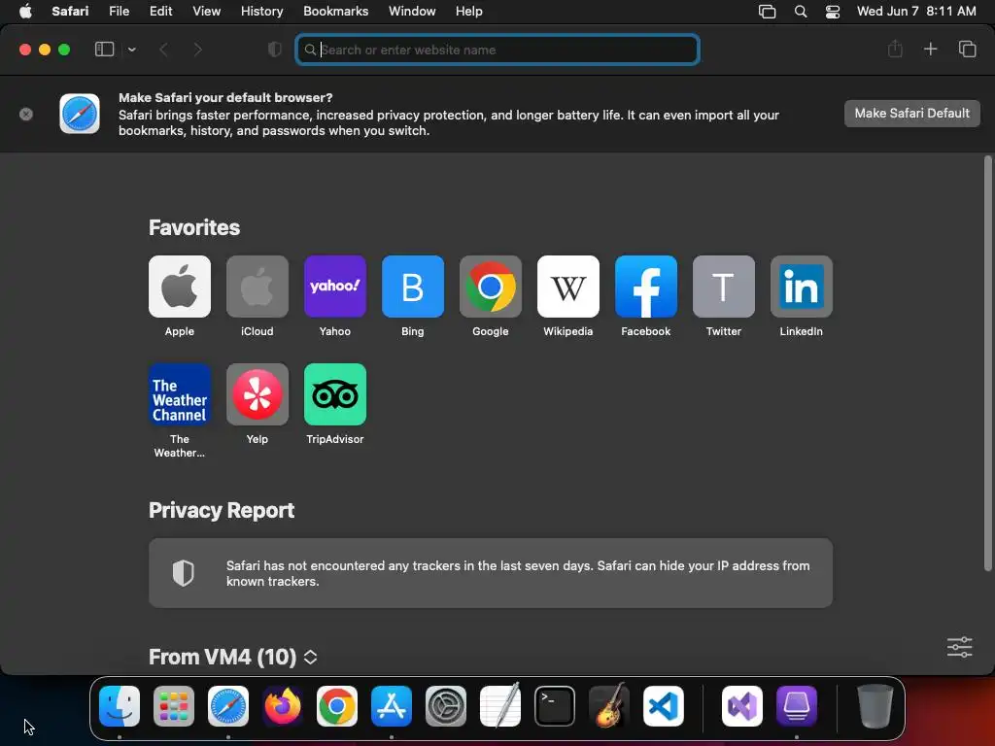995x746 pixels.
Task: Focus the Search or enter website name field
Action: [497, 50]
